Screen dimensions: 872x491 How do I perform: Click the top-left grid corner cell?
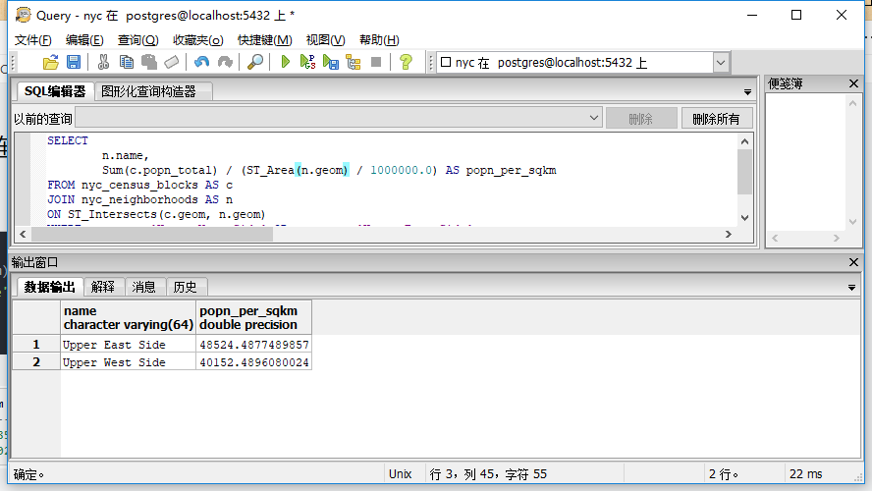click(x=36, y=317)
